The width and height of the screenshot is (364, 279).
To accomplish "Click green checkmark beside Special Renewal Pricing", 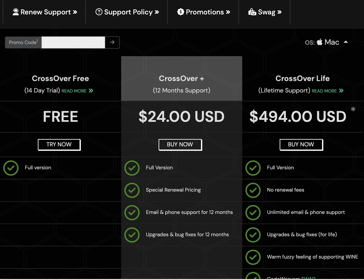I will (x=132, y=190).
